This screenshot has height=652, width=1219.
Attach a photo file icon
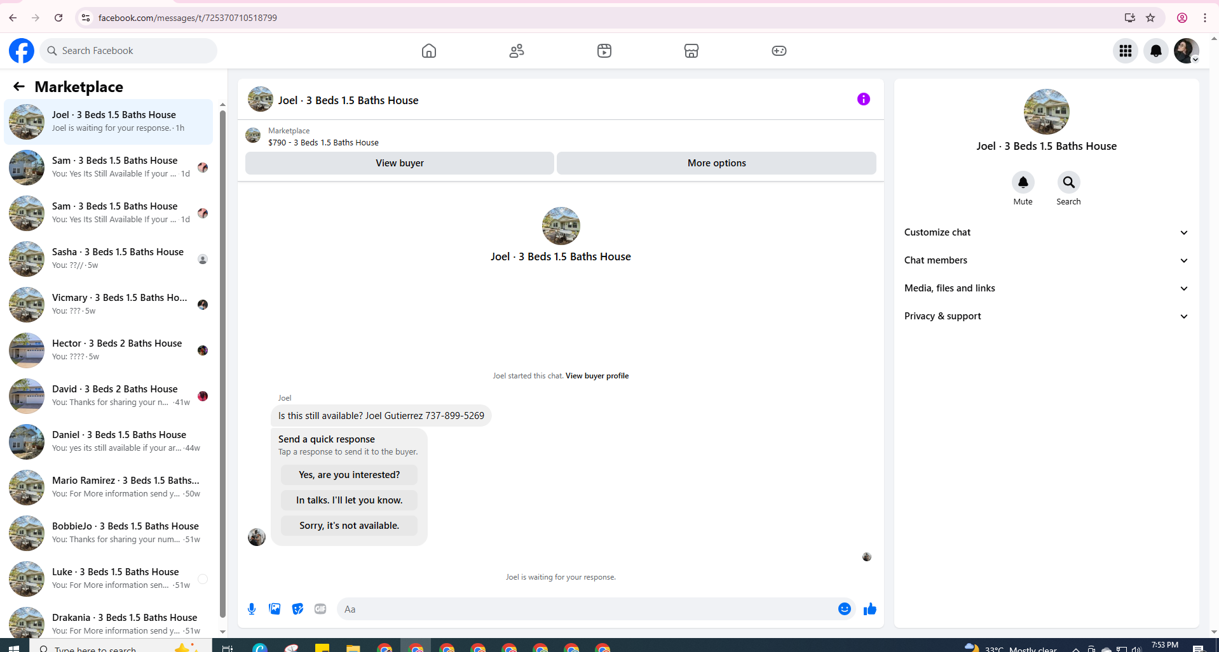(x=275, y=609)
